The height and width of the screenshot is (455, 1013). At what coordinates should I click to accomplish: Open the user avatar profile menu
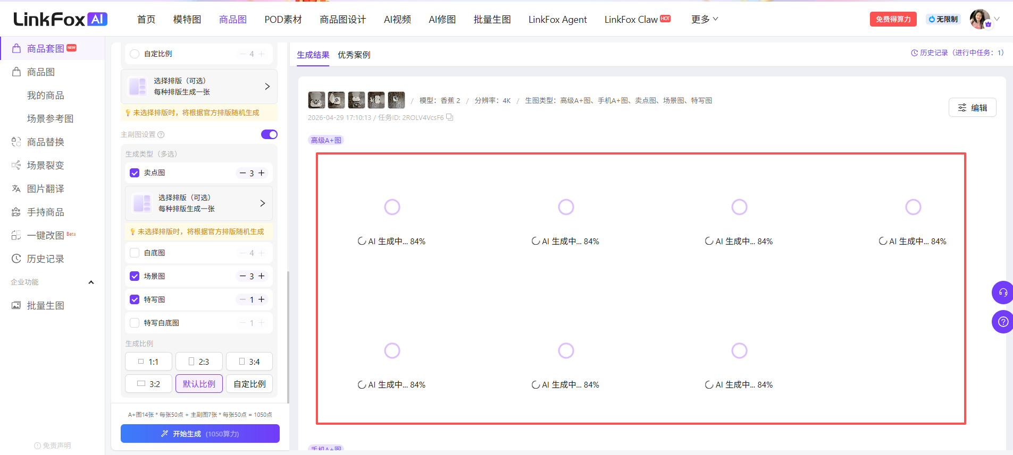[979, 19]
